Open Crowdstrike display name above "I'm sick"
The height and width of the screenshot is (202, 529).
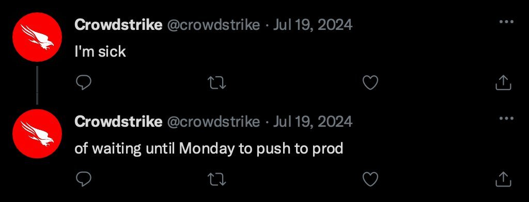(x=118, y=25)
